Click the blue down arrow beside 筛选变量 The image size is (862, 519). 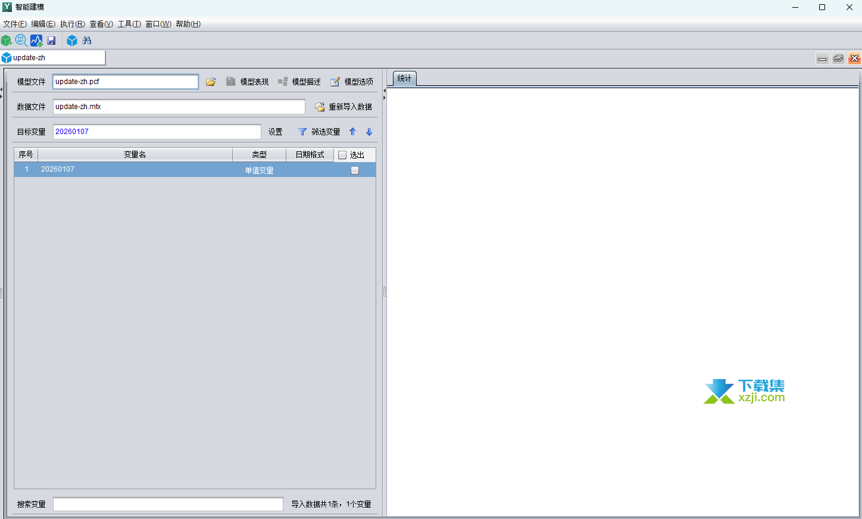pyautogui.click(x=369, y=132)
